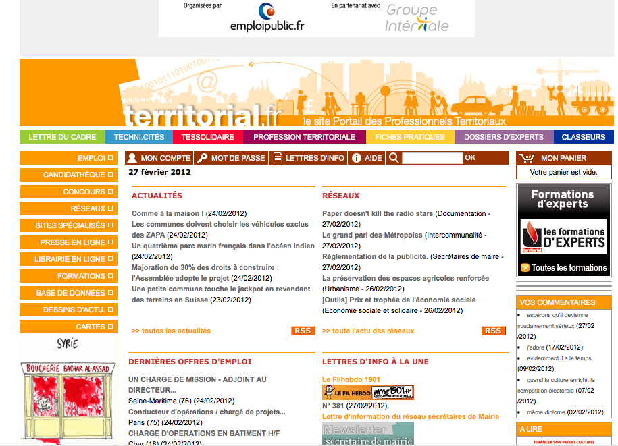Screen dimensions: 618x446
Task: Click the shopping cart icon in Mon Panier
Action: click(x=527, y=158)
